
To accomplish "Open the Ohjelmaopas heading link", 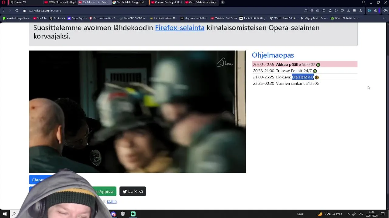I will click(x=273, y=55).
